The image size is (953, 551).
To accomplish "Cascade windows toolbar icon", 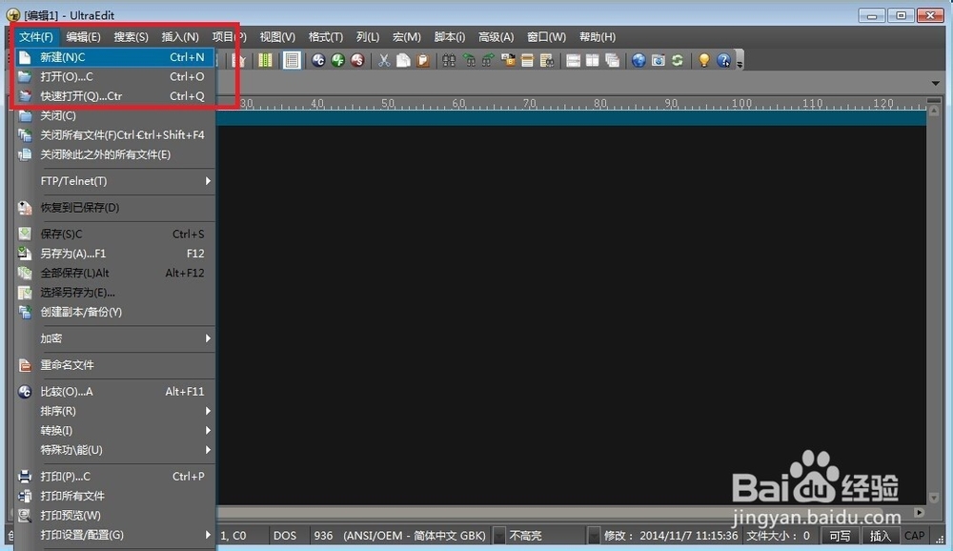I will (x=612, y=60).
